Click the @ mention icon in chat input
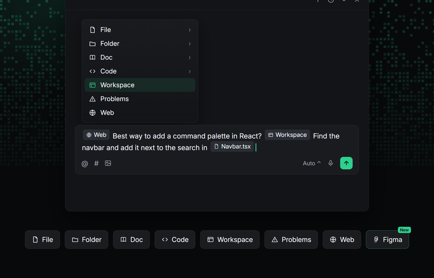This screenshot has width=434, height=278. pos(85,163)
